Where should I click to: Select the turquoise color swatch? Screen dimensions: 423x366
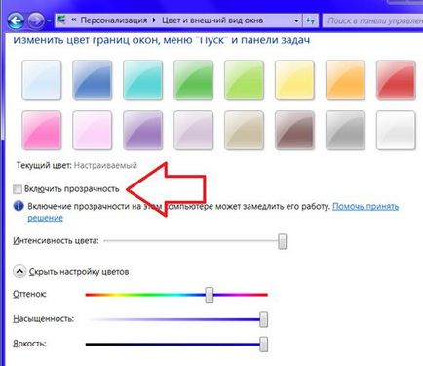143,80
